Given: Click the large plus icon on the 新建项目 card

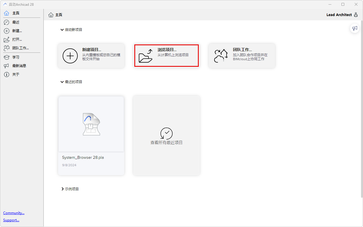Looking at the screenshot, I should pyautogui.click(x=70, y=56).
